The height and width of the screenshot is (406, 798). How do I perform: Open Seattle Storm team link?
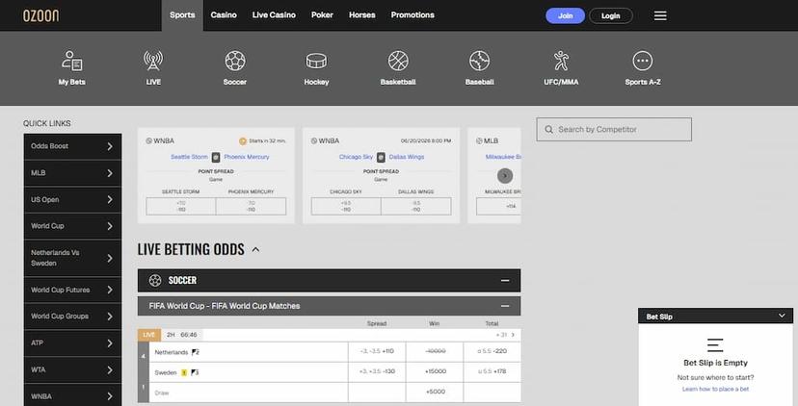pos(189,157)
